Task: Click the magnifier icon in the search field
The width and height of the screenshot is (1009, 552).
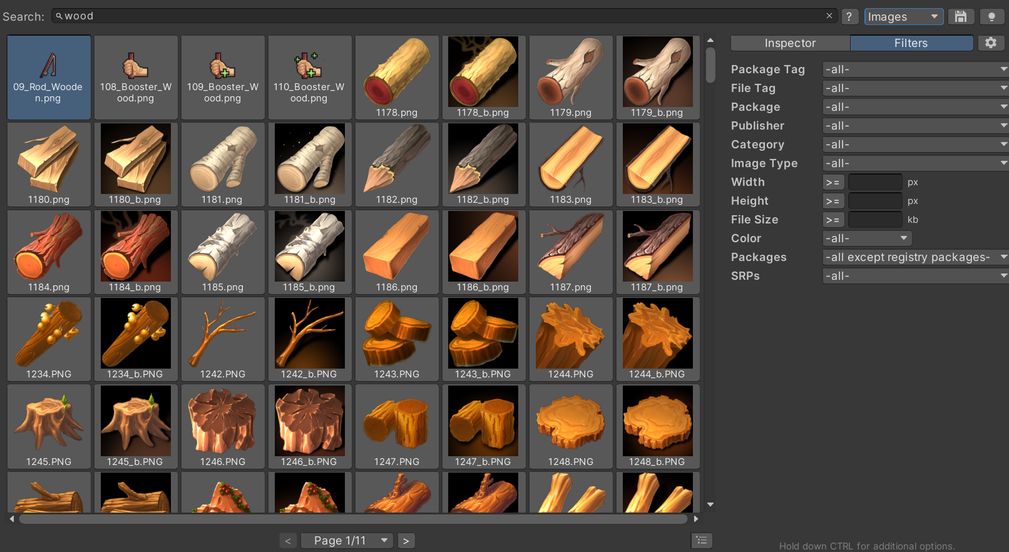Action: tap(59, 16)
